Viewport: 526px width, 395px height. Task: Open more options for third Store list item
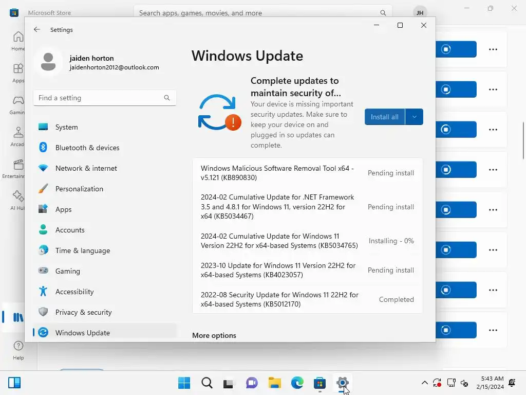pos(493,129)
